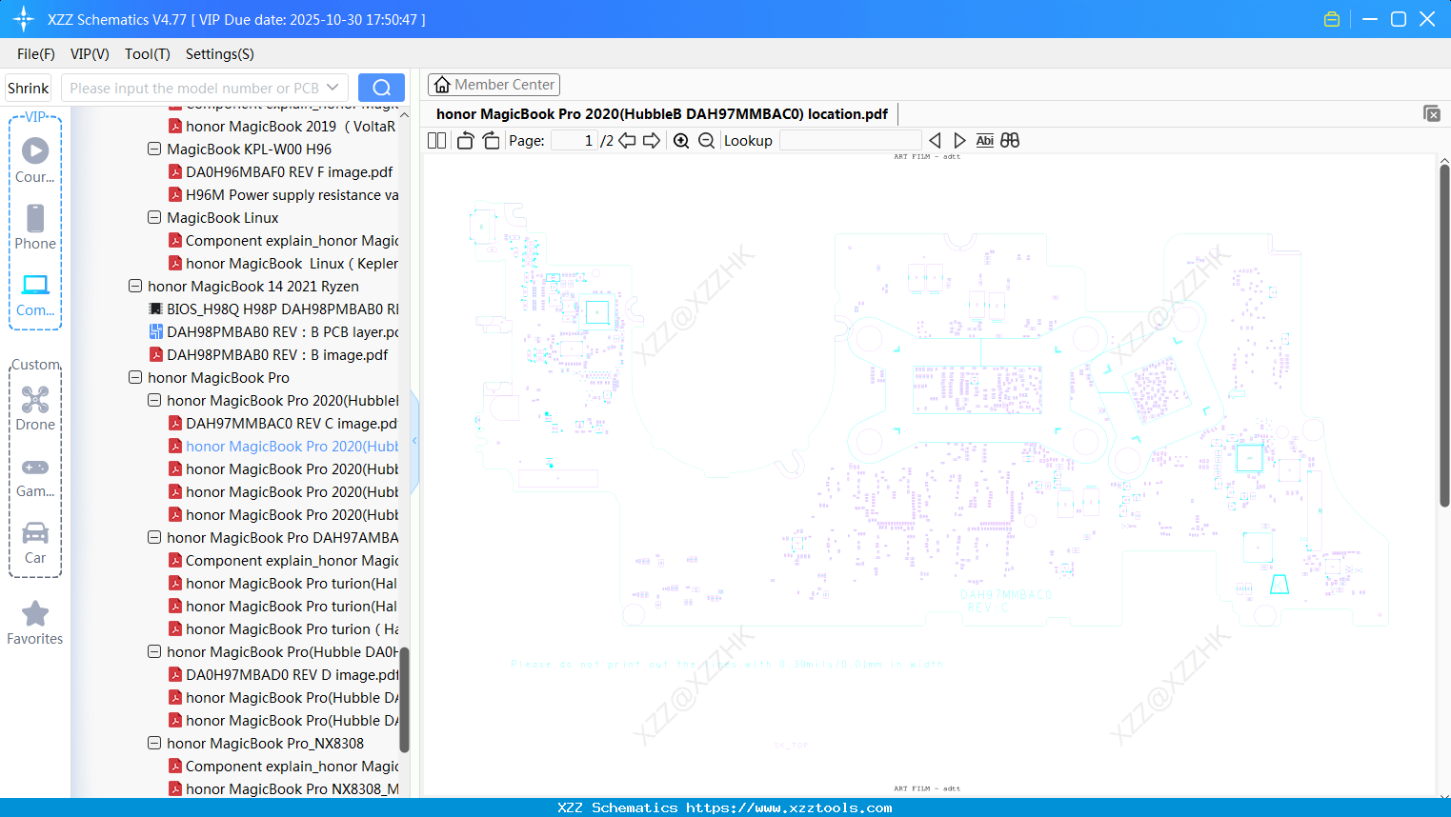
Task: Collapse the left panel with the splitter arrow
Action: pyautogui.click(x=414, y=441)
